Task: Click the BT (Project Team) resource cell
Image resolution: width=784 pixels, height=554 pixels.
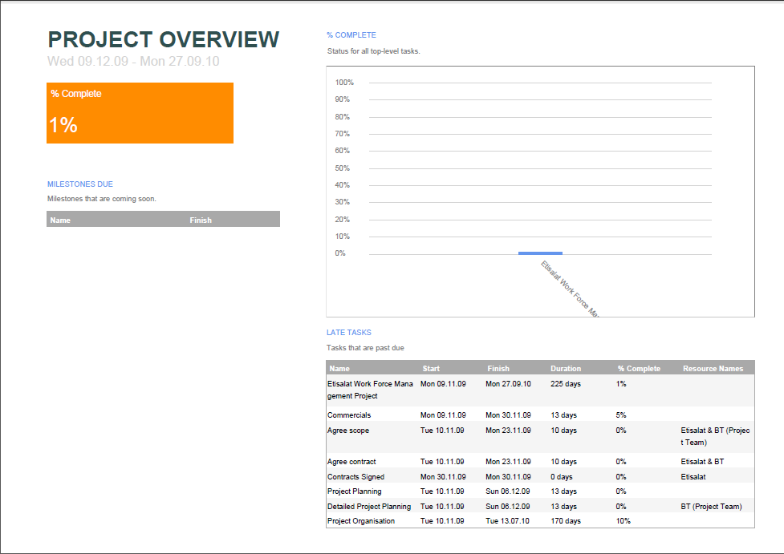Action: 711,507
